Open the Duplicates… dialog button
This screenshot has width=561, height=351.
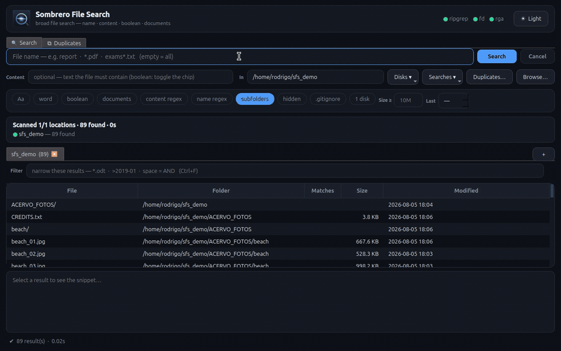(x=489, y=77)
